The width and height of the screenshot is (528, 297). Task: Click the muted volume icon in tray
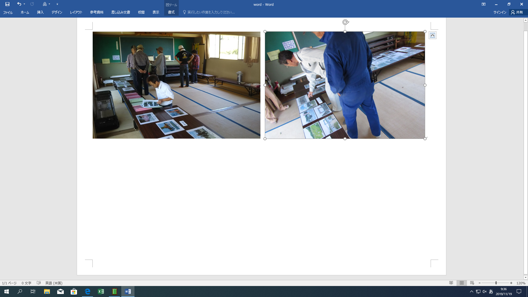point(485,291)
